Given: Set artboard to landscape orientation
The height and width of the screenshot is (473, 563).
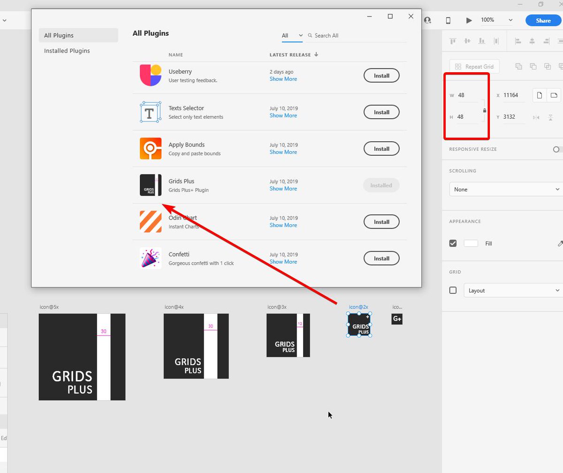Looking at the screenshot, I should point(554,95).
